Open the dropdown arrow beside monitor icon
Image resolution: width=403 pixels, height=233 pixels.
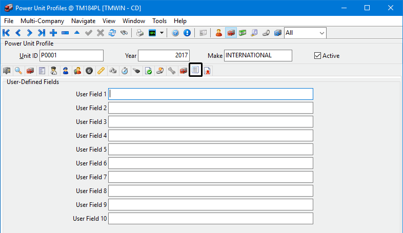pos(162,33)
